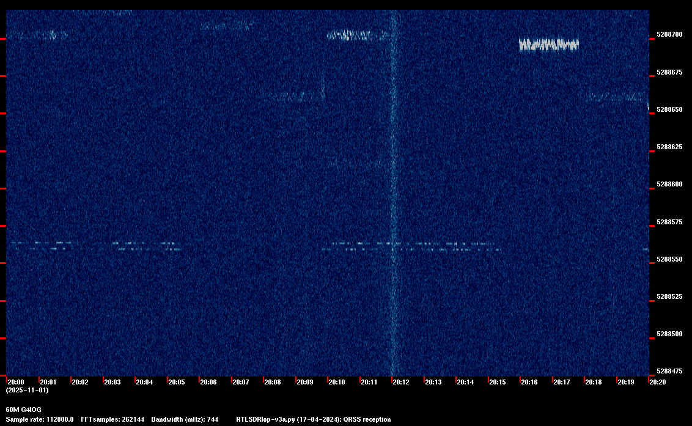Click the Sample rate: 112800.0 text

(40, 419)
